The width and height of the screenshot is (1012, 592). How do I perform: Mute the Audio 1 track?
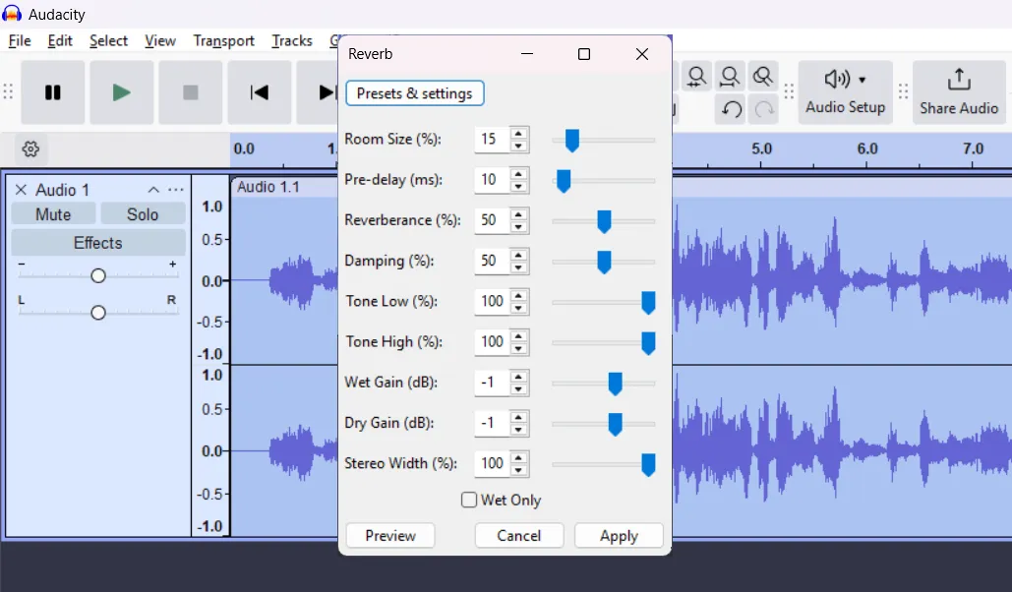(x=53, y=214)
